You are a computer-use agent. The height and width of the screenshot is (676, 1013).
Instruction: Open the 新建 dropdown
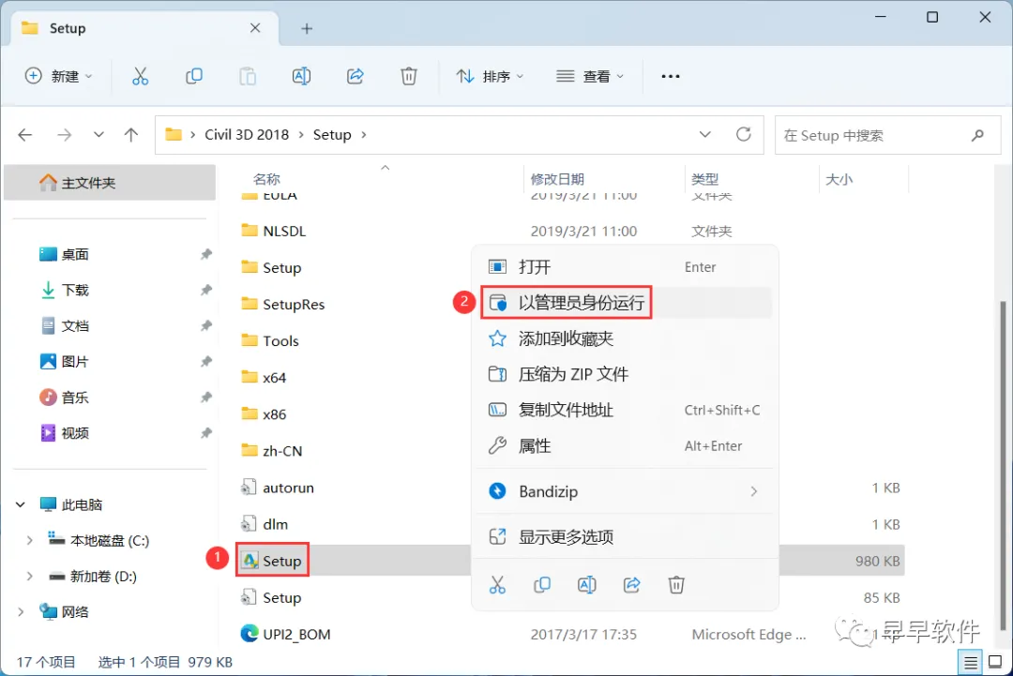click(58, 76)
